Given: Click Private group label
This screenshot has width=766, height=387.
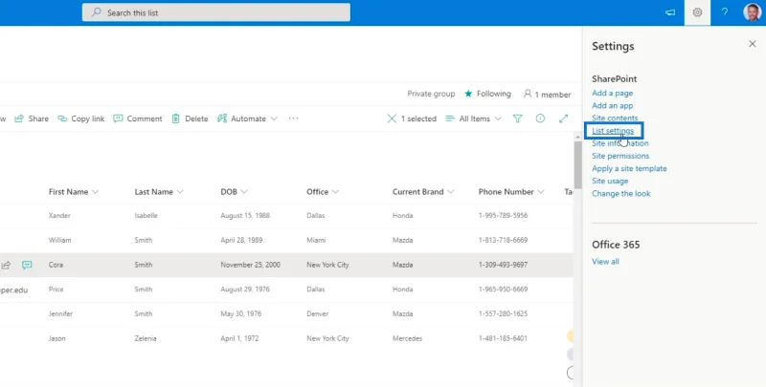Looking at the screenshot, I should coord(431,94).
